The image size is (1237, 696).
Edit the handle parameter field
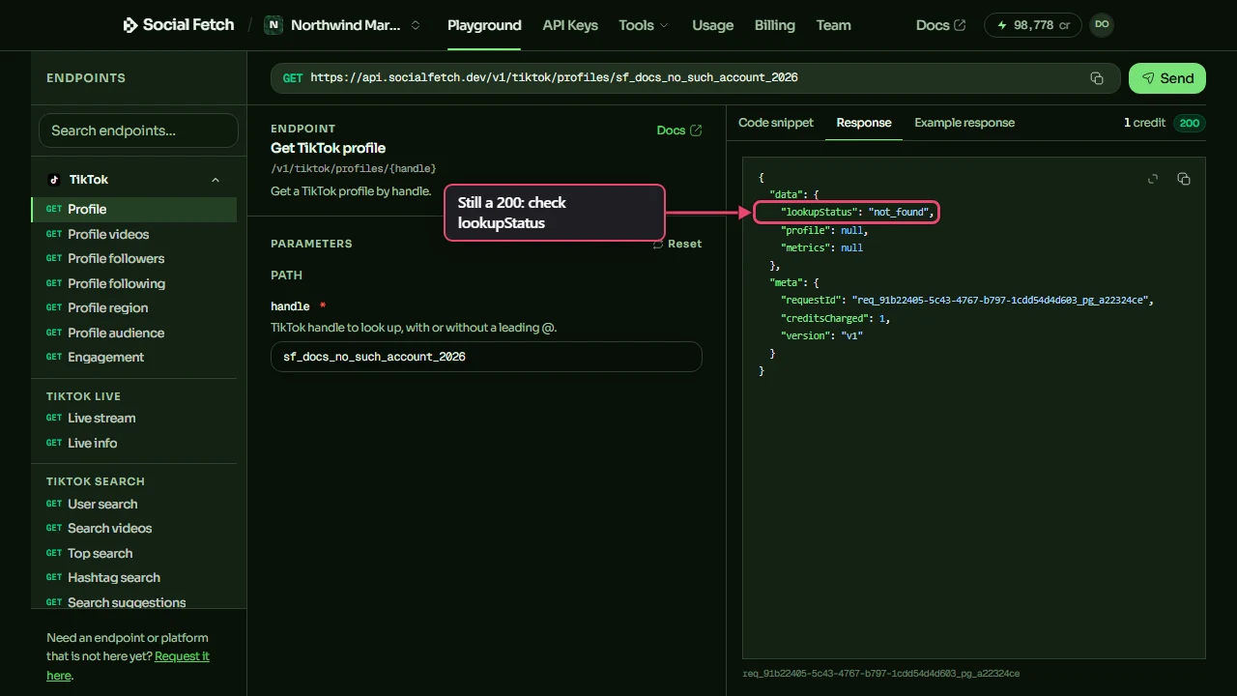click(x=486, y=357)
